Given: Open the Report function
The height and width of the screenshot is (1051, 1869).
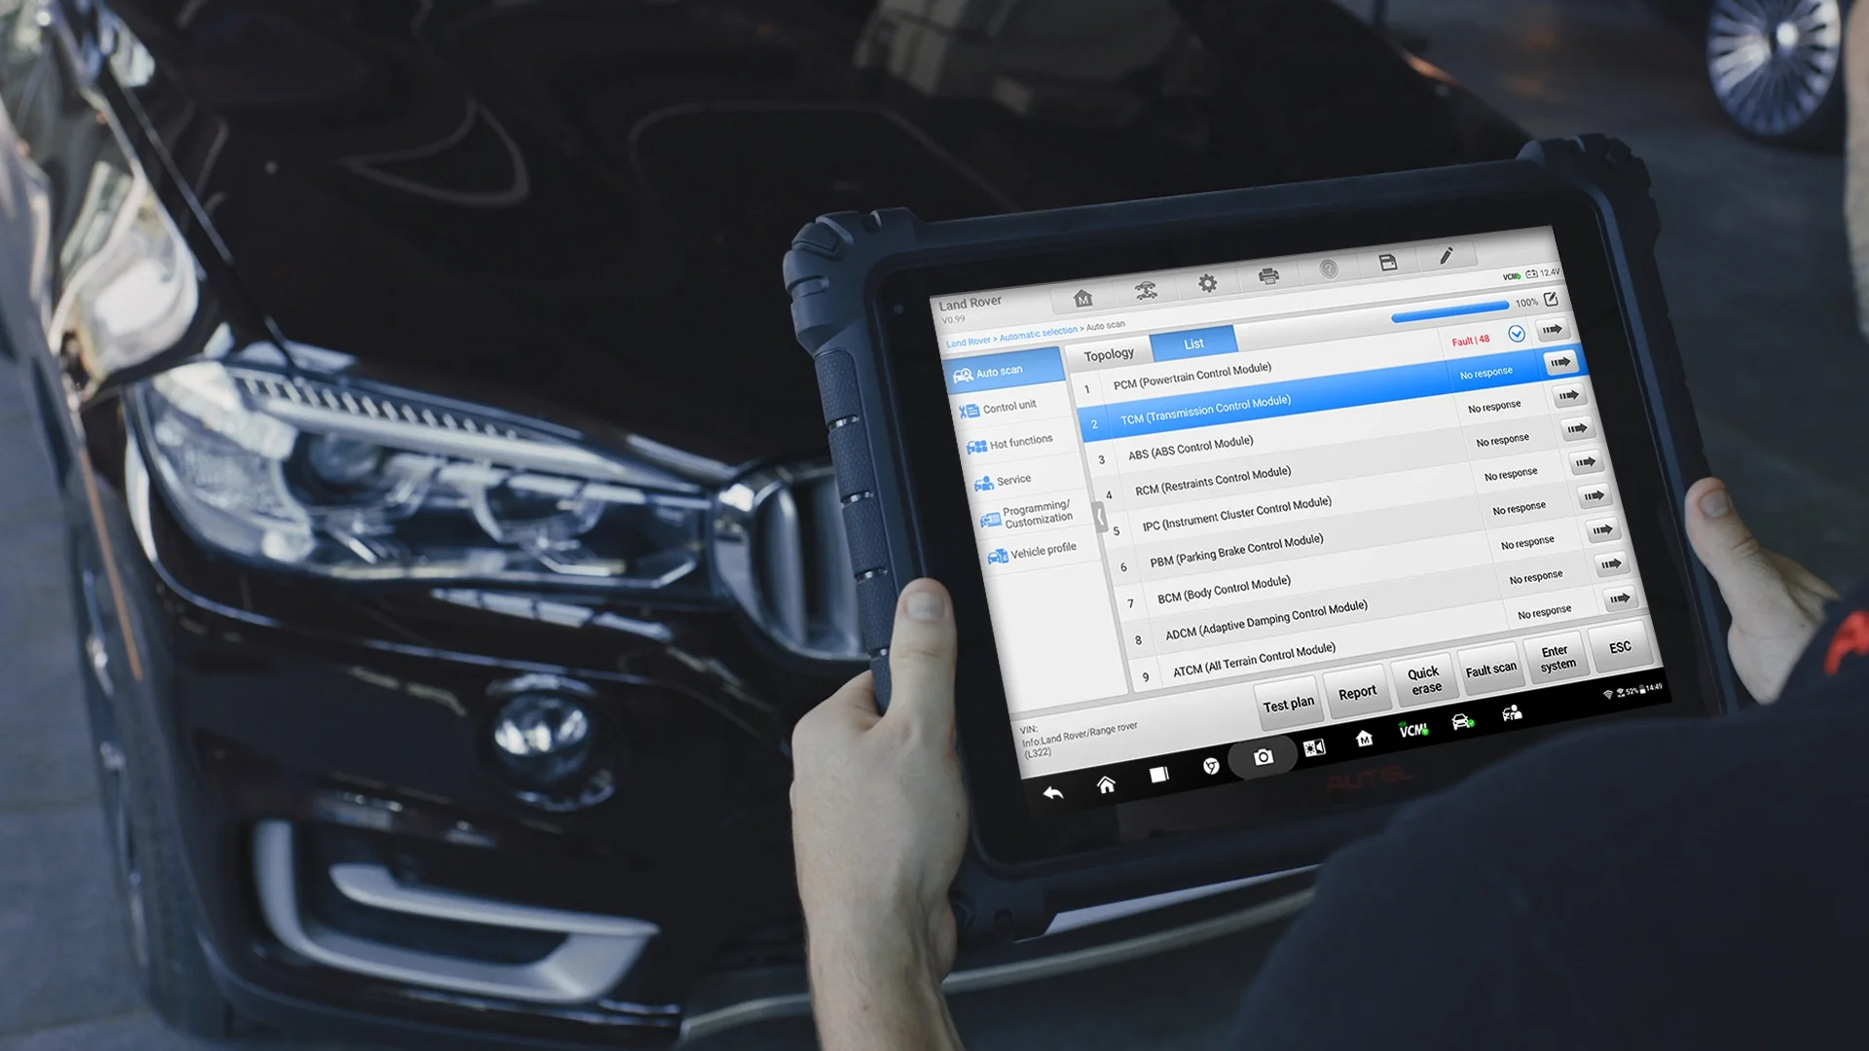Looking at the screenshot, I should [x=1357, y=689].
